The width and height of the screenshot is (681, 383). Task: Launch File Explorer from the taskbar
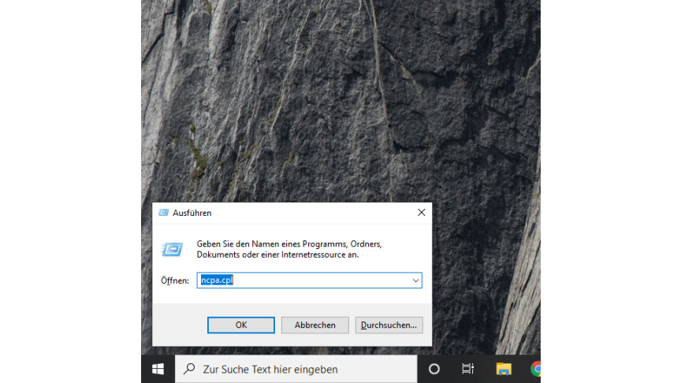[x=503, y=369]
